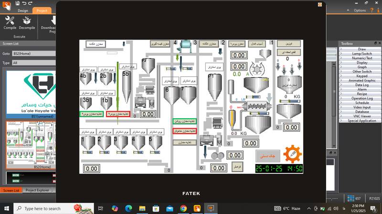Image resolution: width=382 pixels, height=214 pixels.
Task: Expand the Draw category in Toolbox
Action: click(361, 49)
